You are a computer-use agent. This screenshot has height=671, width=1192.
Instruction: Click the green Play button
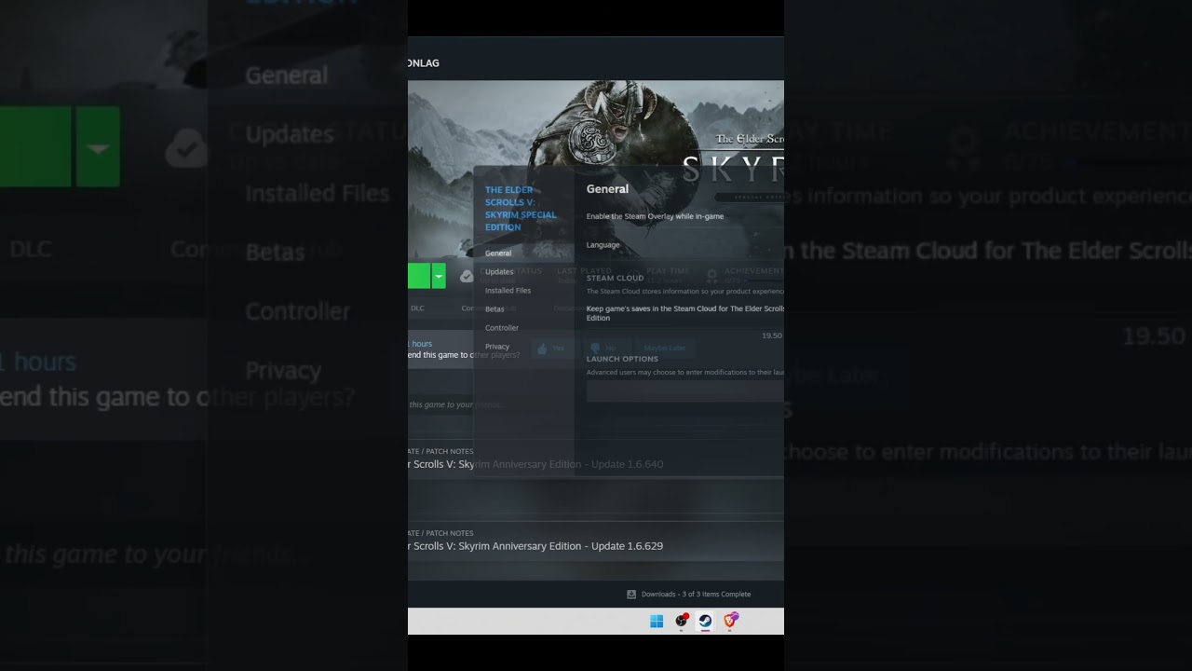coord(419,276)
